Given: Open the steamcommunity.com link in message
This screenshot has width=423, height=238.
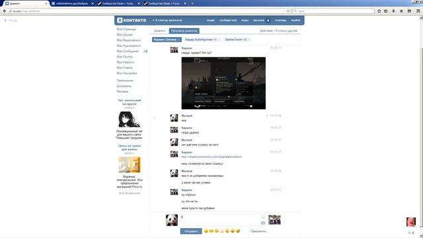Looking at the screenshot, I should point(211,157).
